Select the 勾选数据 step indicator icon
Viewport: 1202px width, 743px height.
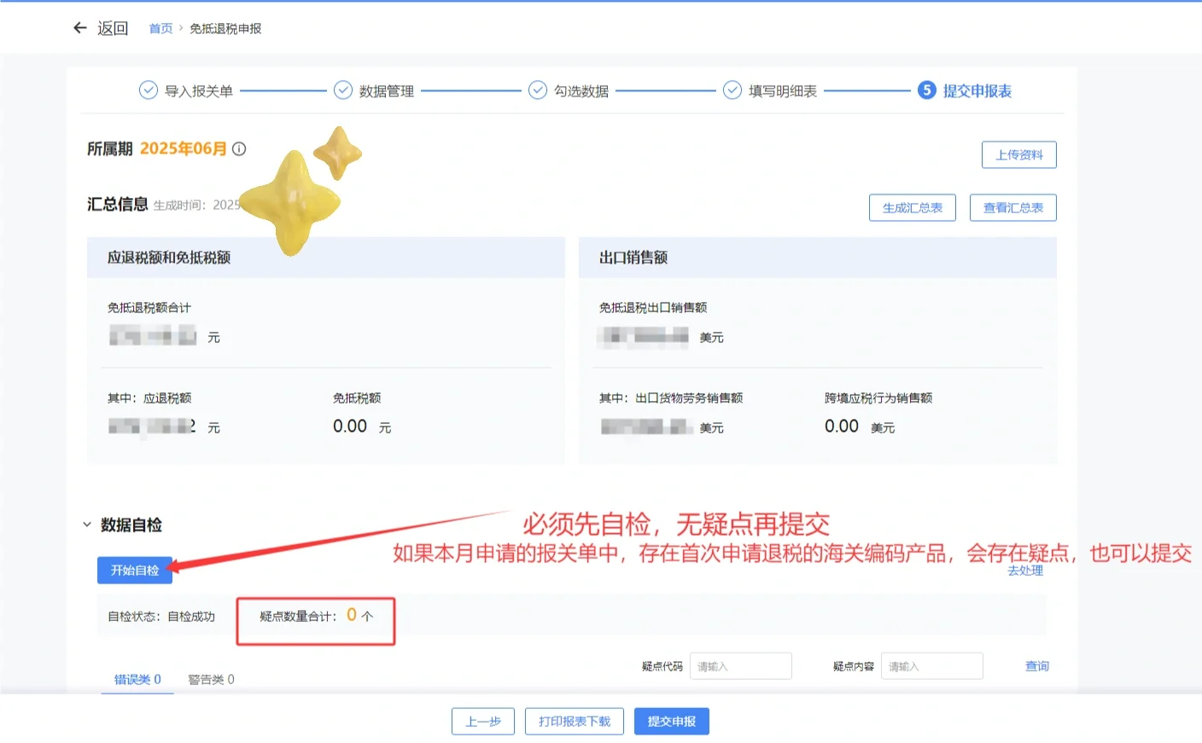(x=537, y=89)
